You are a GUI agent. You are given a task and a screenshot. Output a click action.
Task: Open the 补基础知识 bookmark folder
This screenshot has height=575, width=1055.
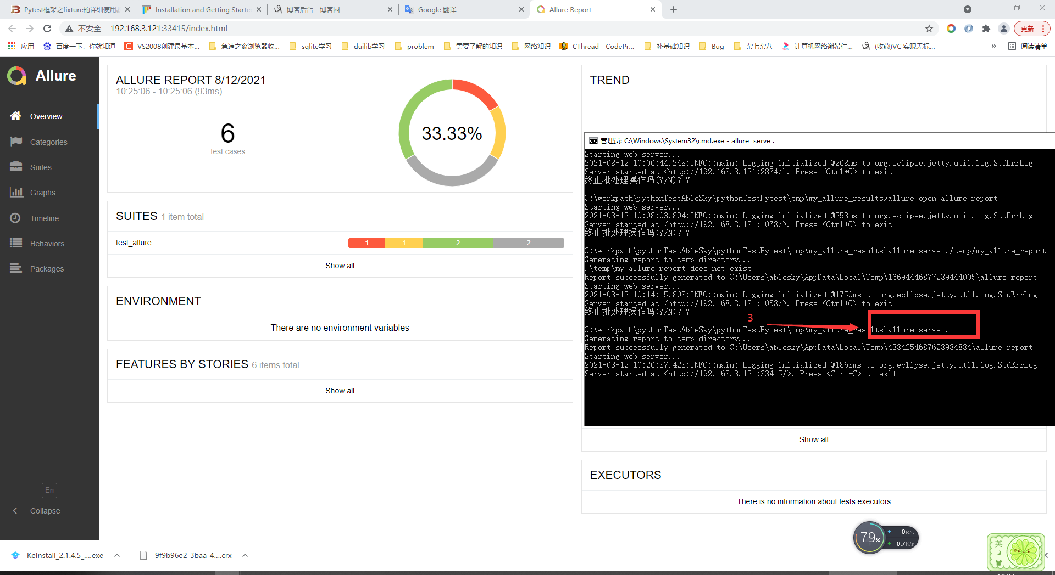pyautogui.click(x=667, y=46)
